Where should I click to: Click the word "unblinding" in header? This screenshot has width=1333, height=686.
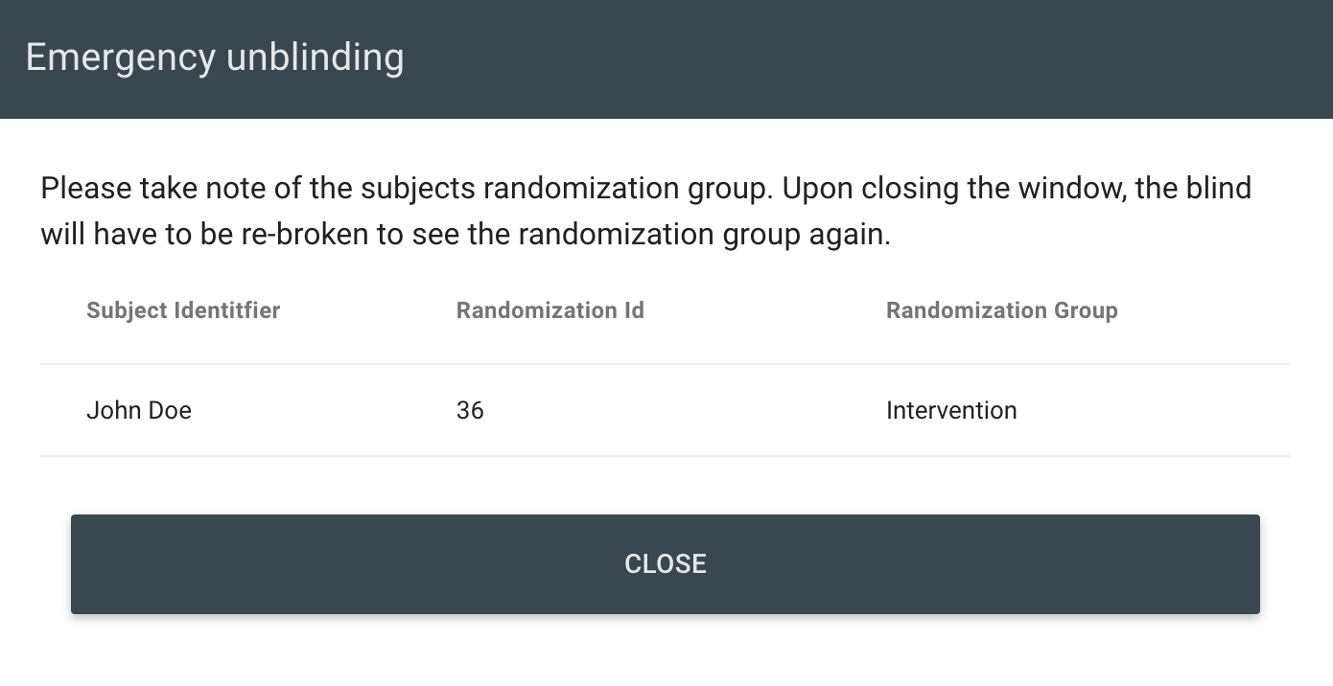[x=315, y=57]
